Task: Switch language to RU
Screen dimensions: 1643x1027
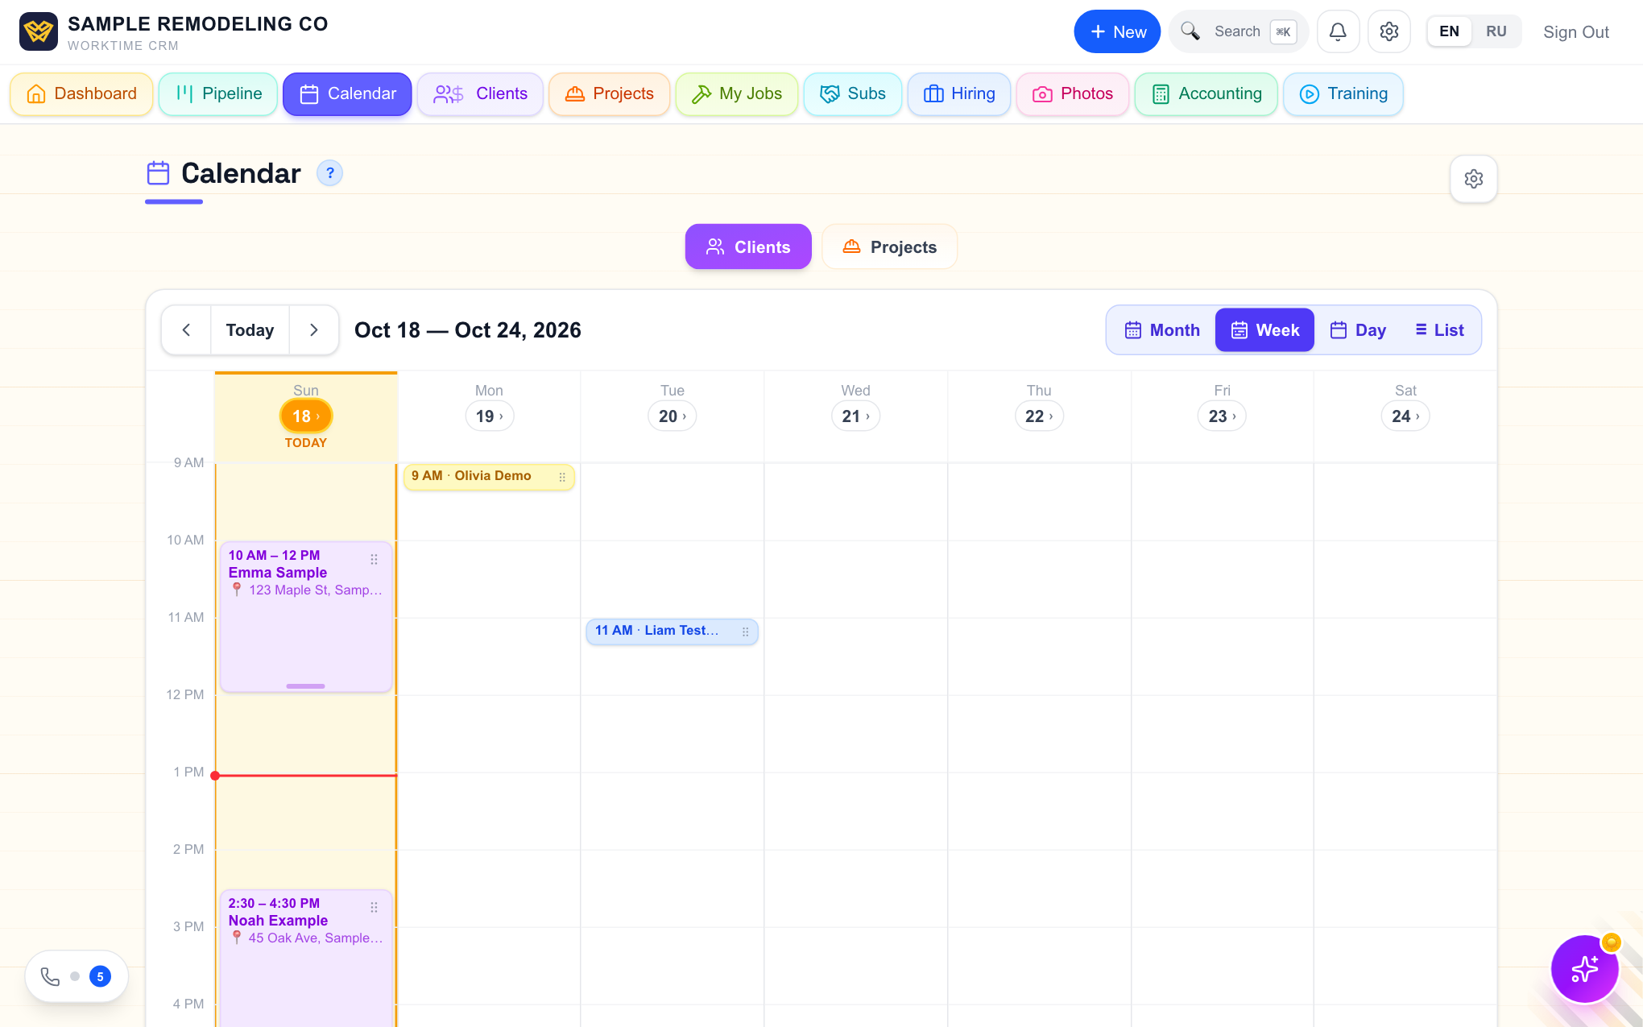Action: pyautogui.click(x=1496, y=31)
